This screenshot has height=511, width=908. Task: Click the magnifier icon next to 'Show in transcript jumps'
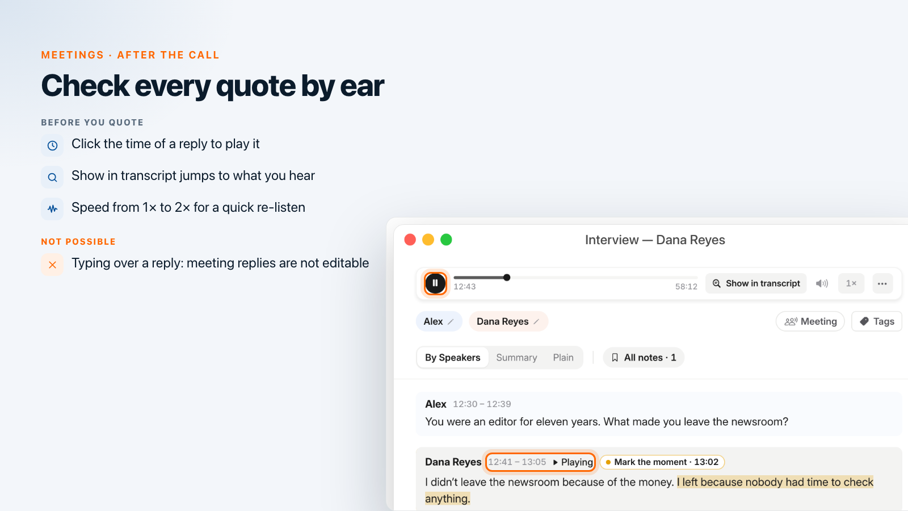pos(52,177)
